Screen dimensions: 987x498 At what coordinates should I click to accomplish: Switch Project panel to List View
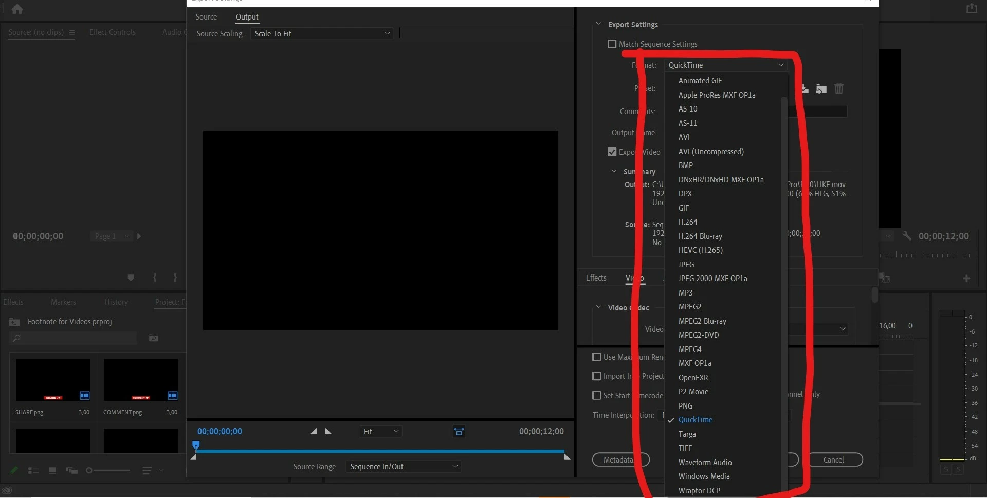coord(33,470)
